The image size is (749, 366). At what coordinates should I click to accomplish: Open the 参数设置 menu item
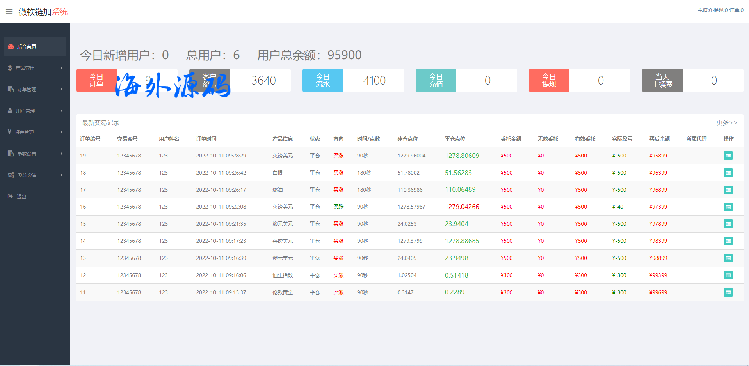click(27, 154)
